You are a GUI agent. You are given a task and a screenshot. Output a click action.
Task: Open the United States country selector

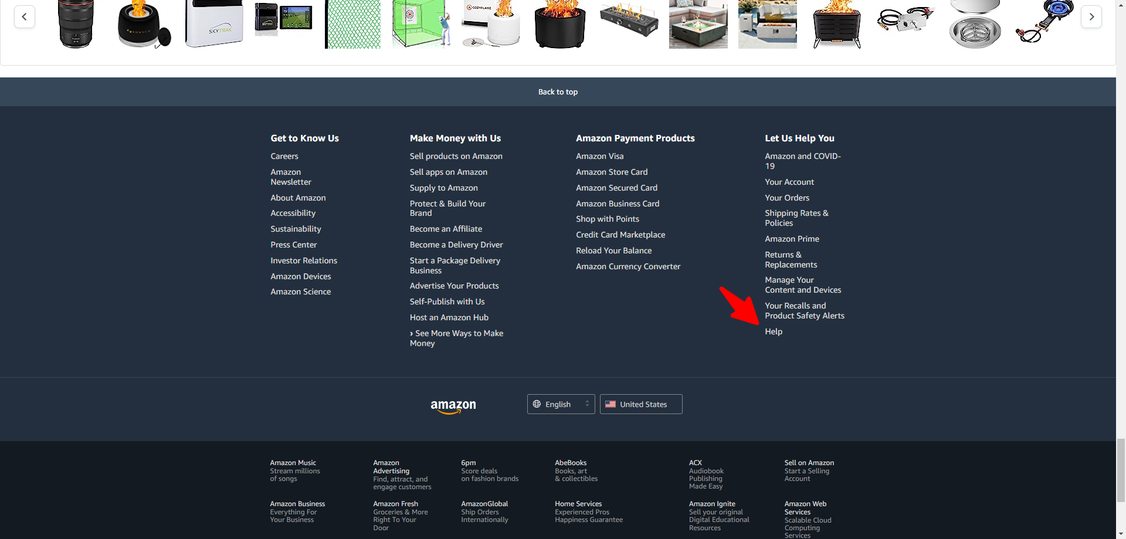[x=641, y=404]
